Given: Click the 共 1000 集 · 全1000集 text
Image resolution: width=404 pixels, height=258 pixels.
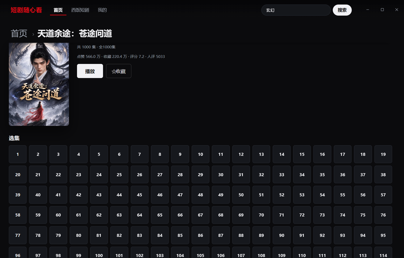Looking at the screenshot, I should click(x=96, y=47).
